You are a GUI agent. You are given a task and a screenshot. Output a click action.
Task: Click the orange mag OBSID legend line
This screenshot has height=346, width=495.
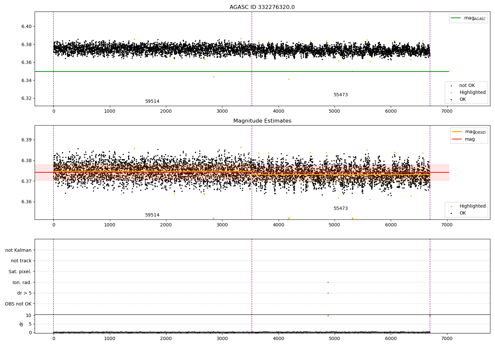coord(457,132)
